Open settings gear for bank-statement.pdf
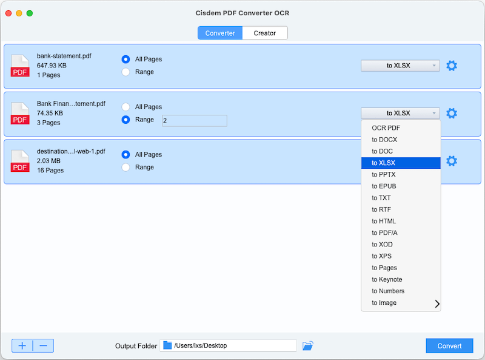Image resolution: width=485 pixels, height=360 pixels. pyautogui.click(x=451, y=66)
